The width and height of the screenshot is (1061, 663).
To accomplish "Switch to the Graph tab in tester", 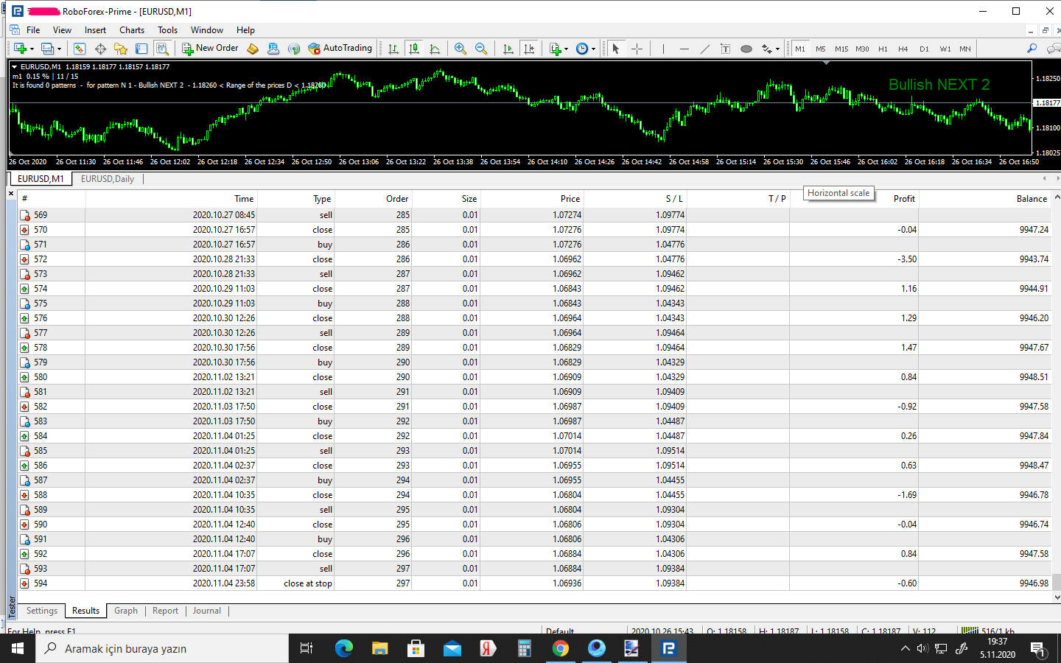I will (x=125, y=611).
